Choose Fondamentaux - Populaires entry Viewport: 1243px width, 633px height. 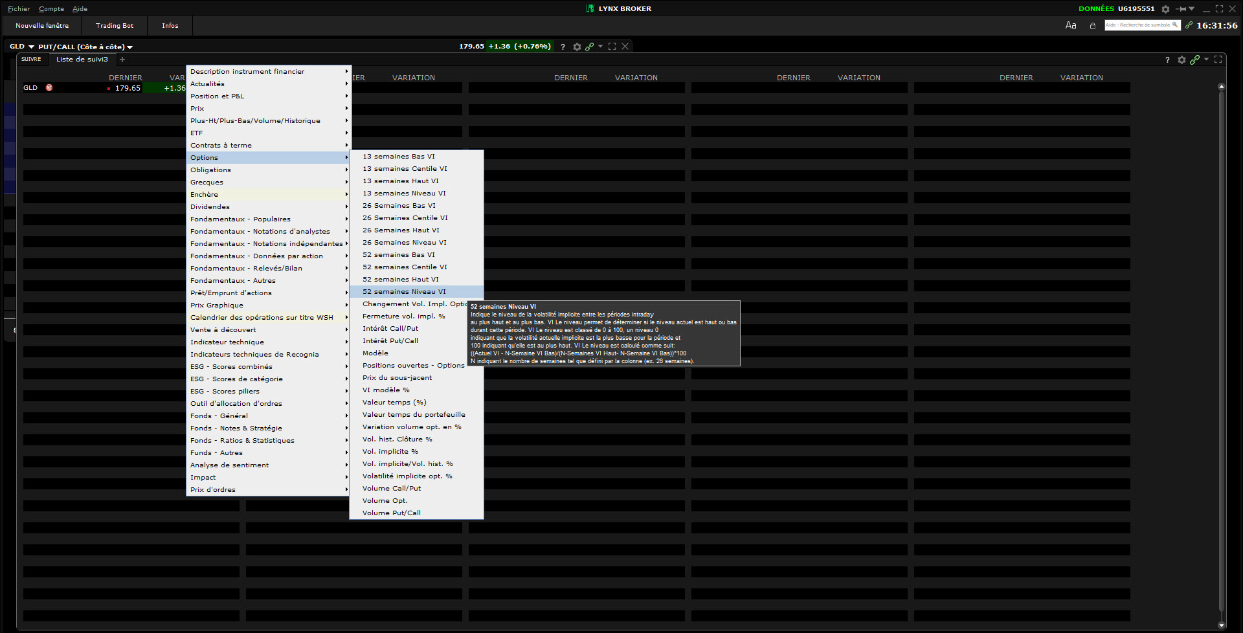pos(267,219)
